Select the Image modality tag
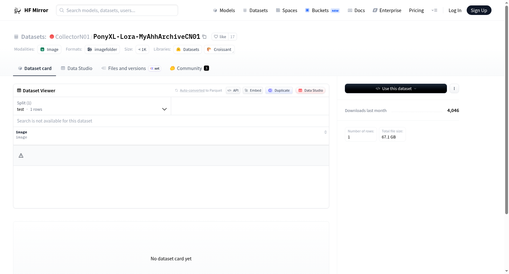 point(49,49)
